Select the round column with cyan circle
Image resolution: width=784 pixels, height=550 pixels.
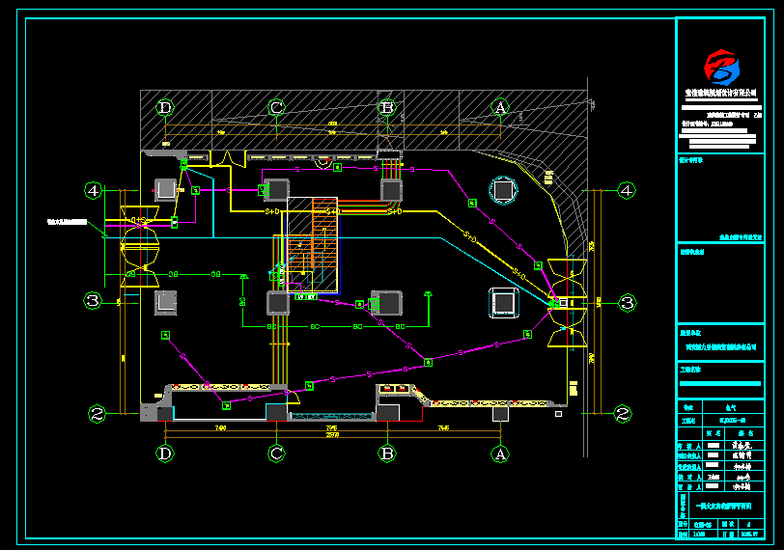pyautogui.click(x=503, y=190)
